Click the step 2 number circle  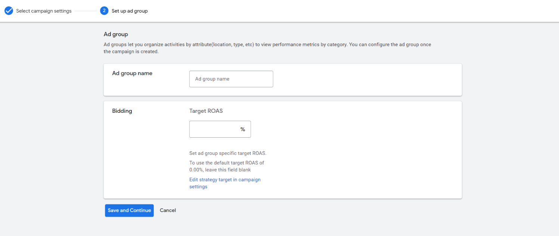coord(104,11)
